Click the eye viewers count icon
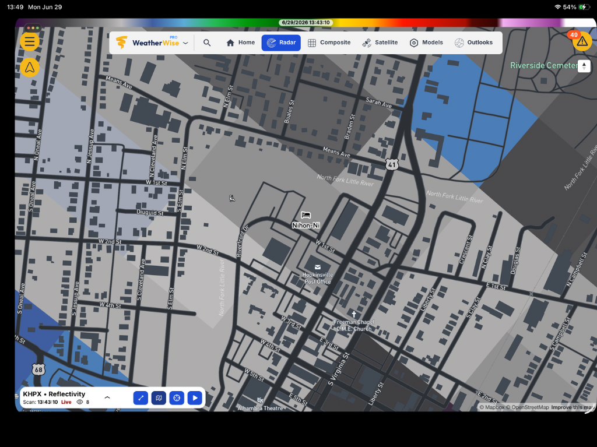Viewport: 597px width, 447px height. pos(79,402)
